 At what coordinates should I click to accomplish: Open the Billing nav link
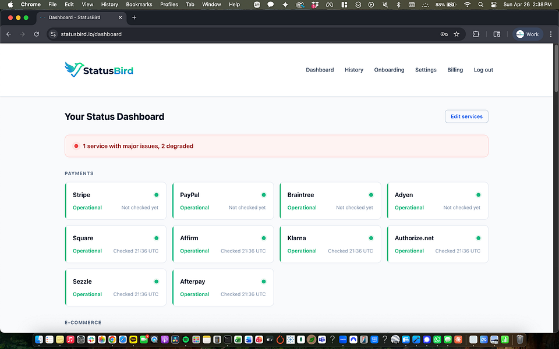[455, 70]
